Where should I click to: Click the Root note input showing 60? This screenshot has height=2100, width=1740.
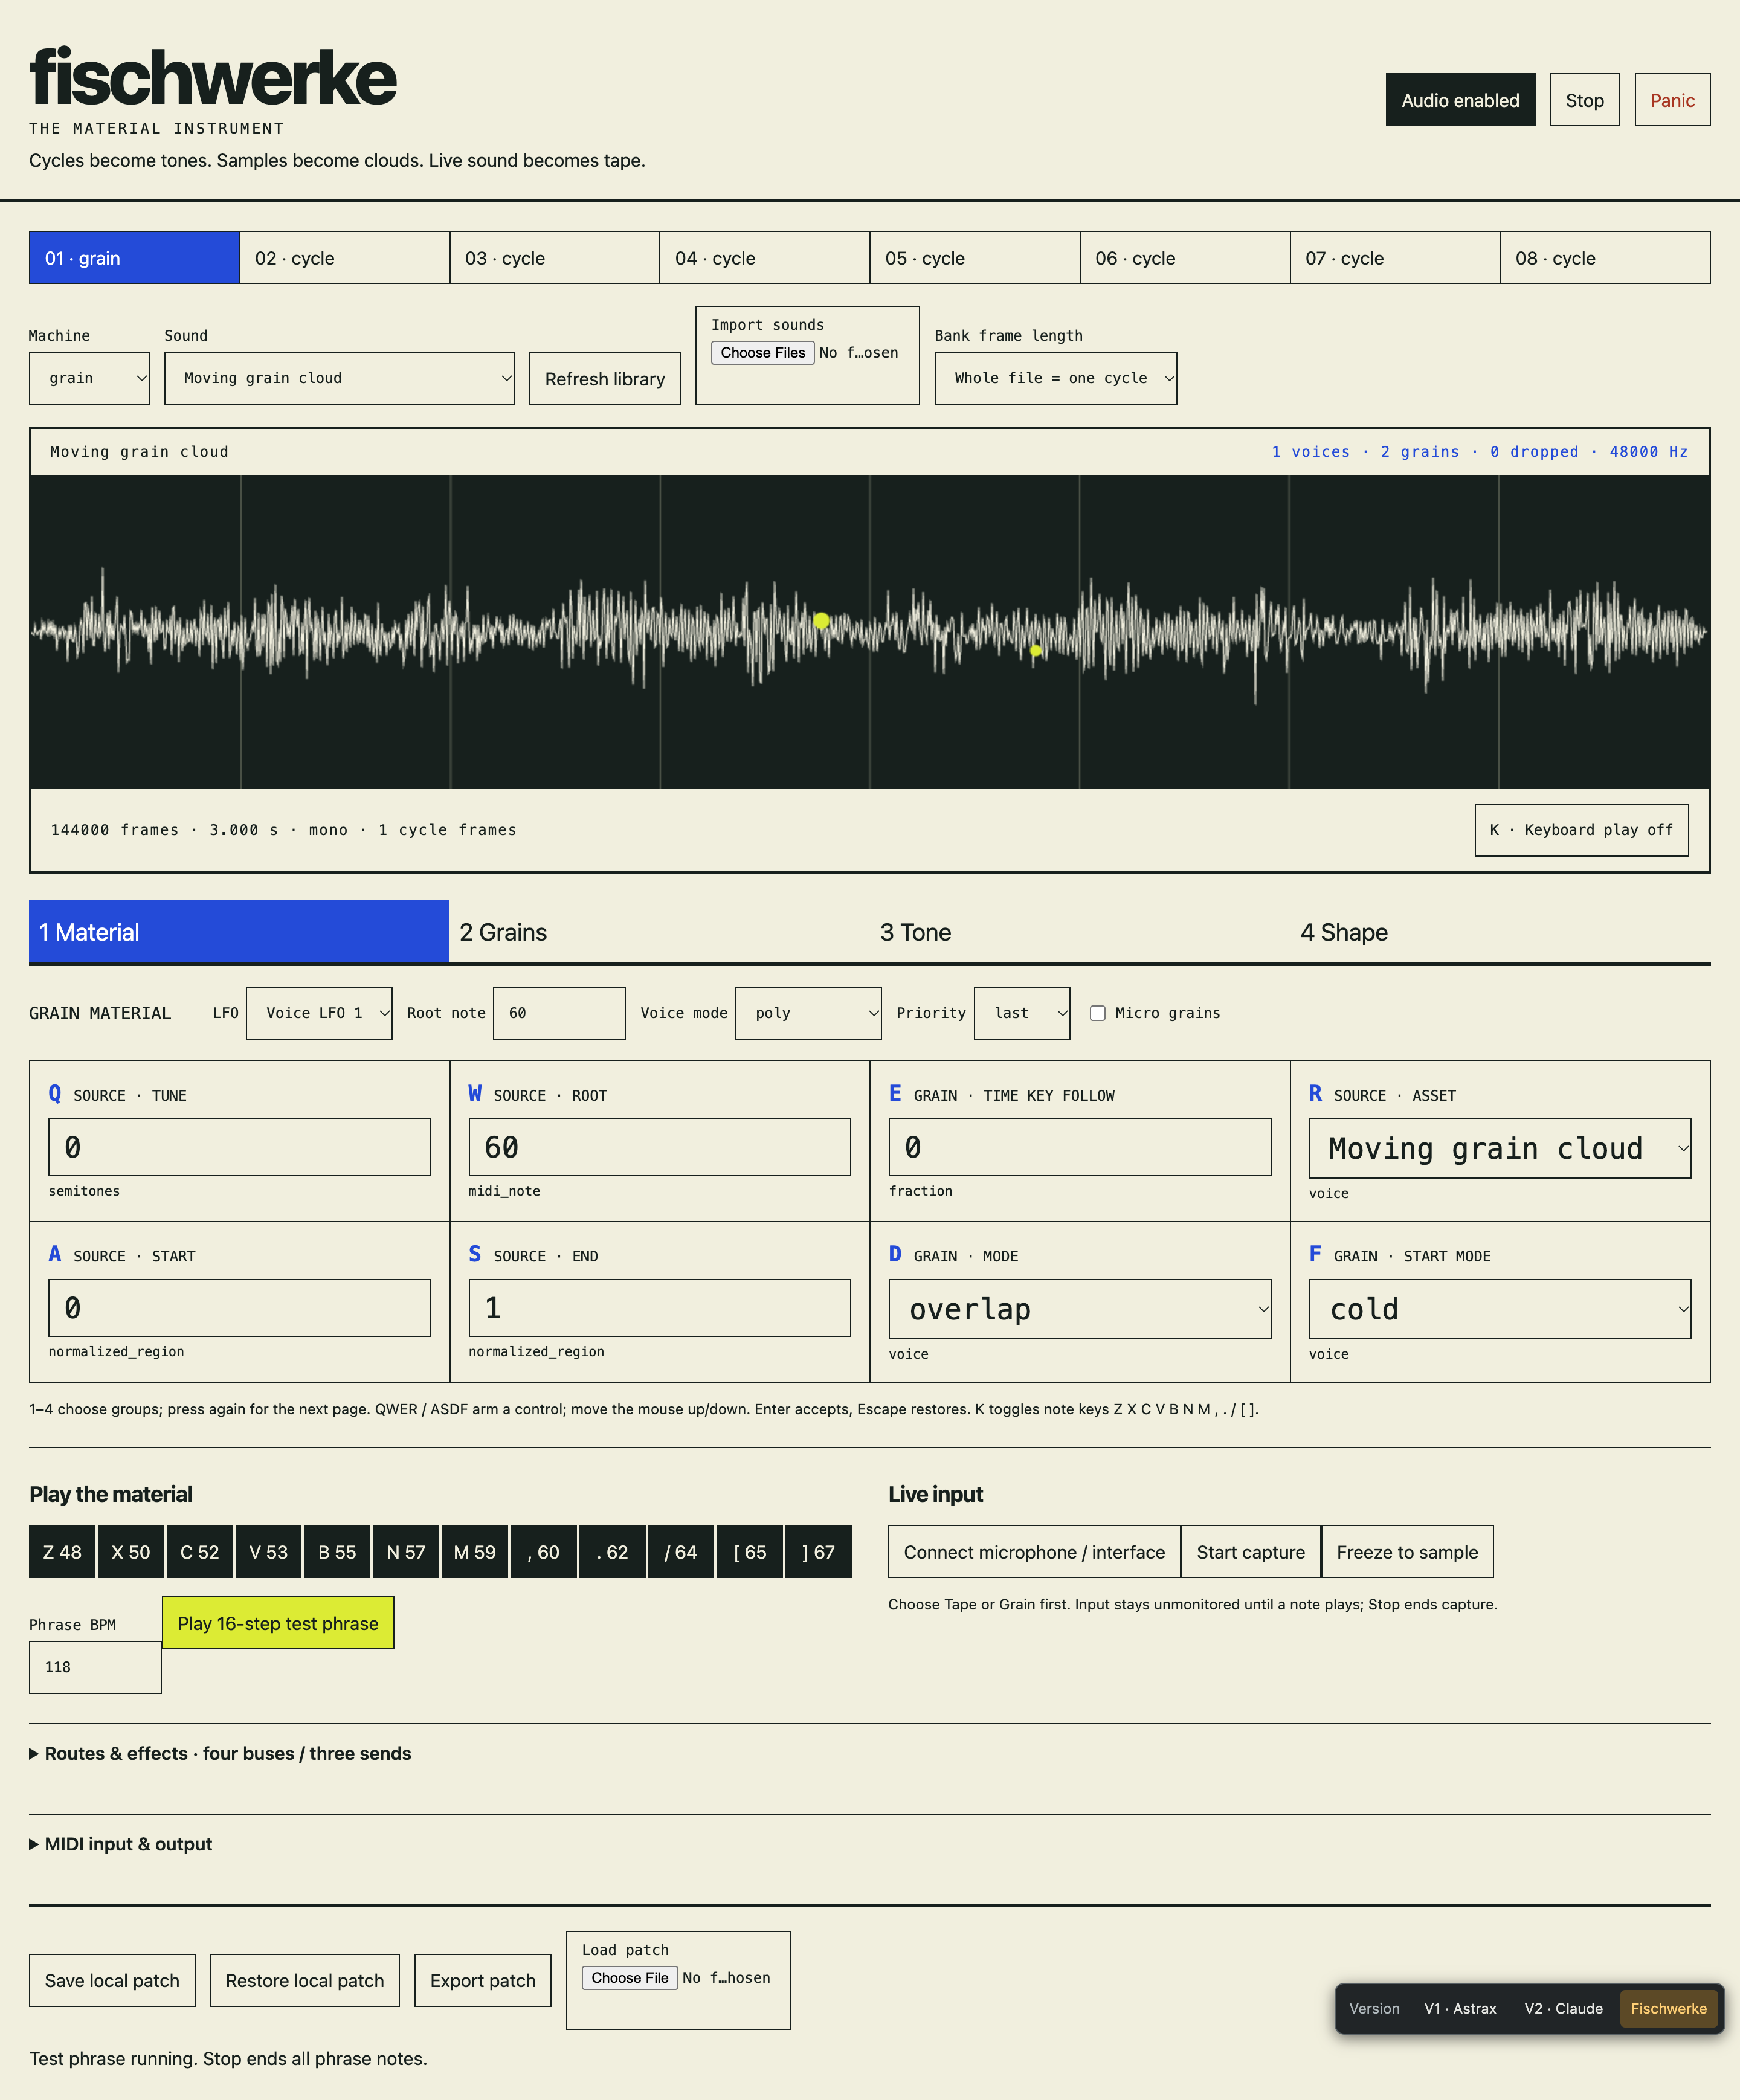coord(559,1013)
